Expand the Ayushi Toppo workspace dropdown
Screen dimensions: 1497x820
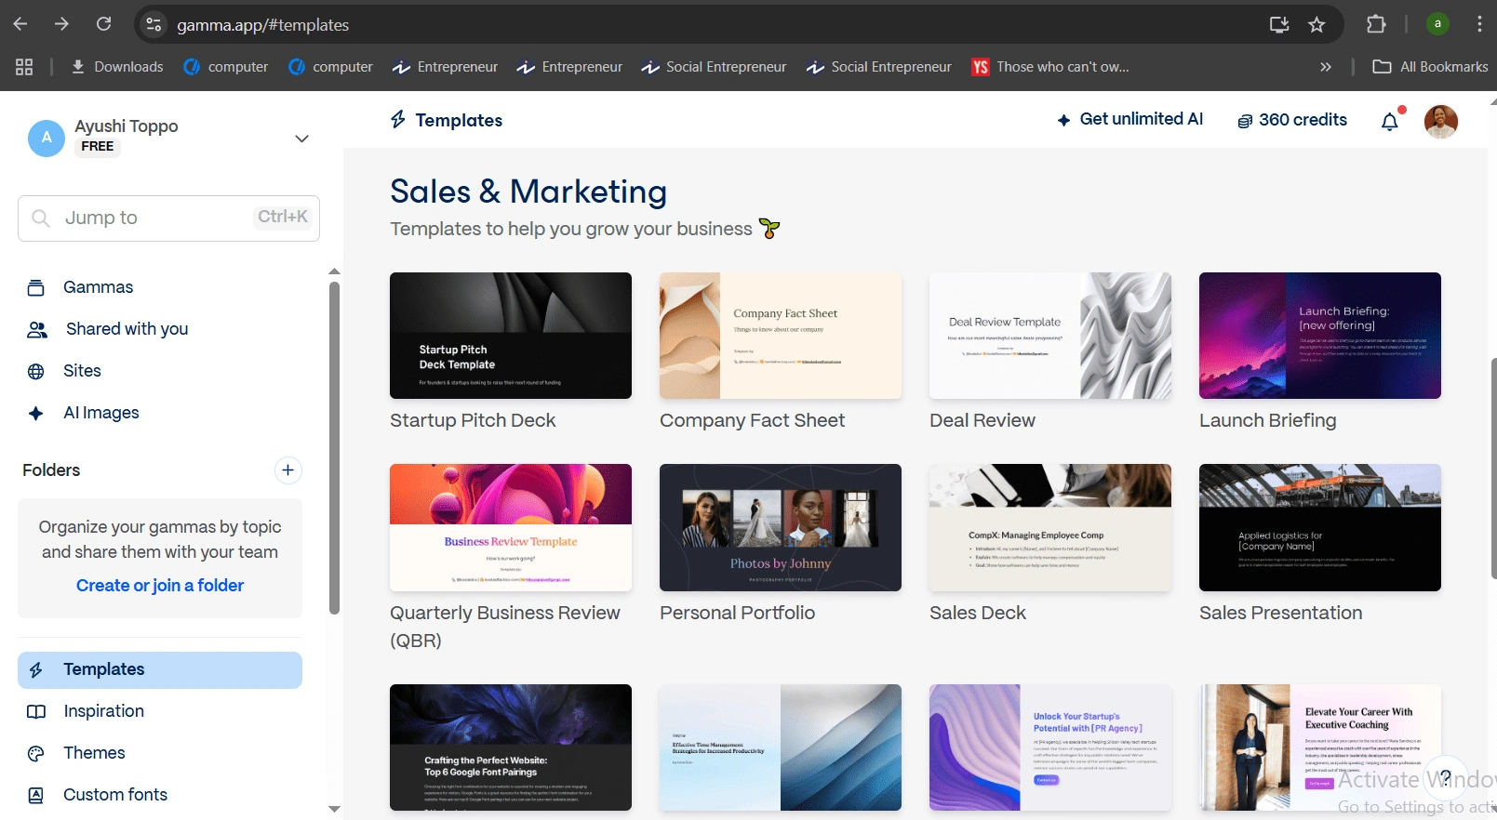(301, 139)
